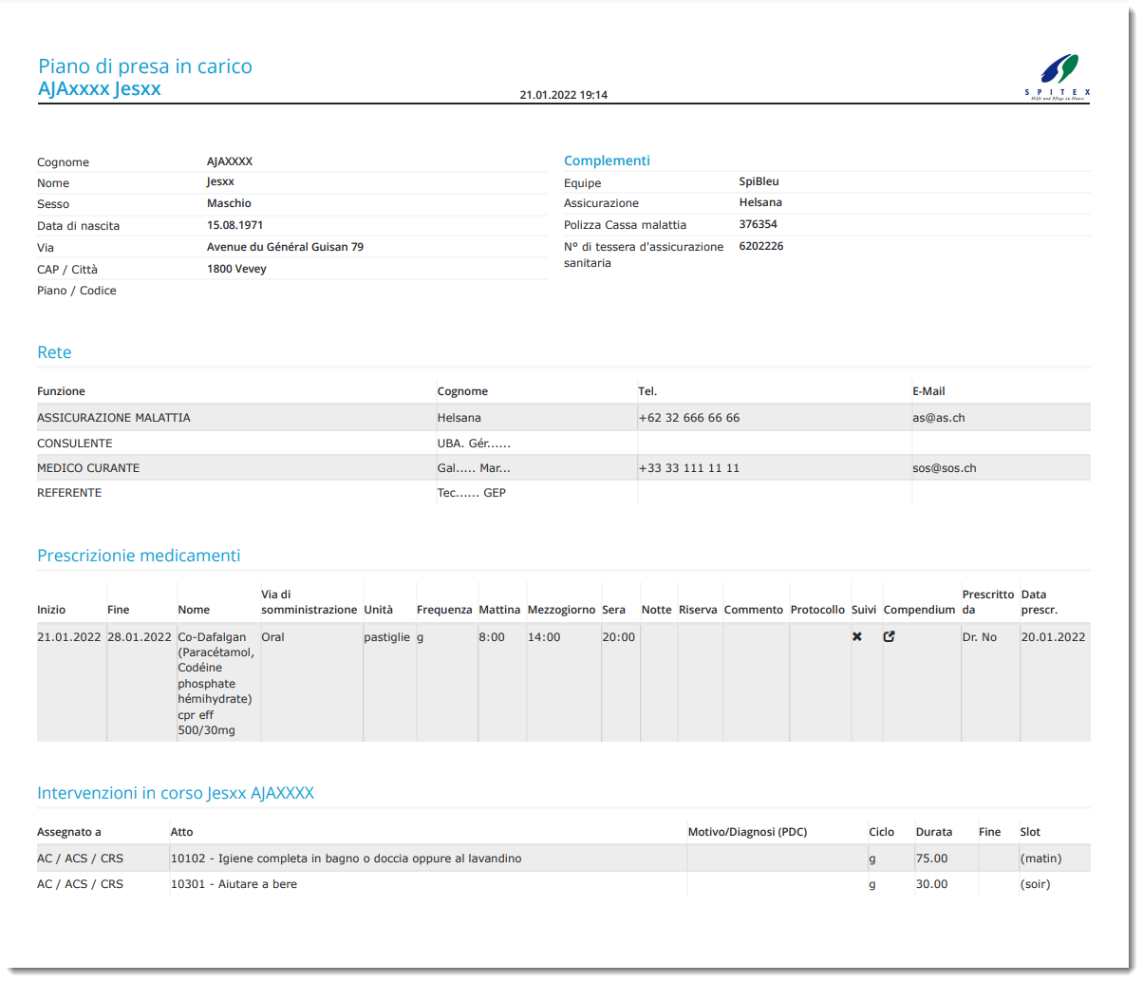Click the MEDICO CURANTE network row
The width and height of the screenshot is (1143, 982).
(x=88, y=468)
